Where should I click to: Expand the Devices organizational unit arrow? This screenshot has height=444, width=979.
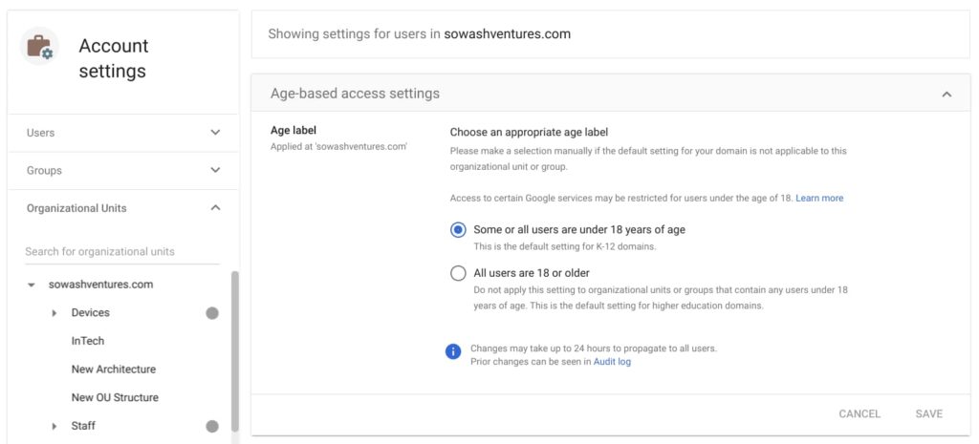(x=54, y=313)
